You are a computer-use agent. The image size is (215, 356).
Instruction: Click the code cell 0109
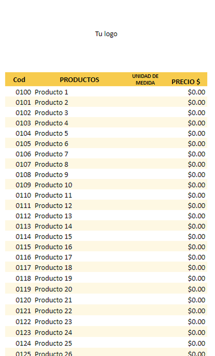point(23,185)
